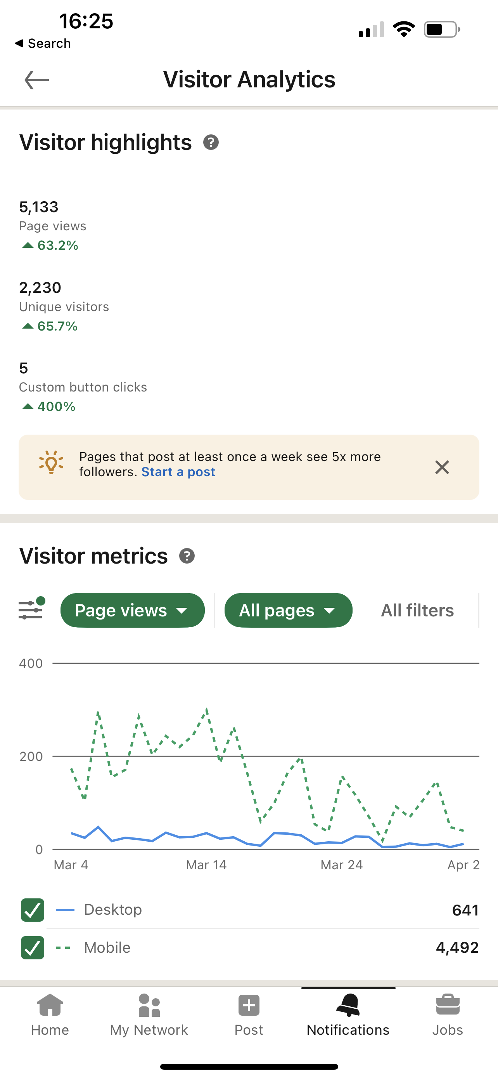Open My Network tab
Screen dimensions: 498x1079
coord(149,1014)
